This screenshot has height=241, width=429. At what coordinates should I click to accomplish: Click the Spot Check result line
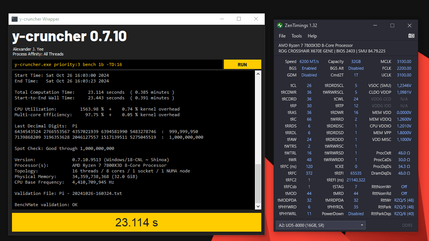coord(64,148)
